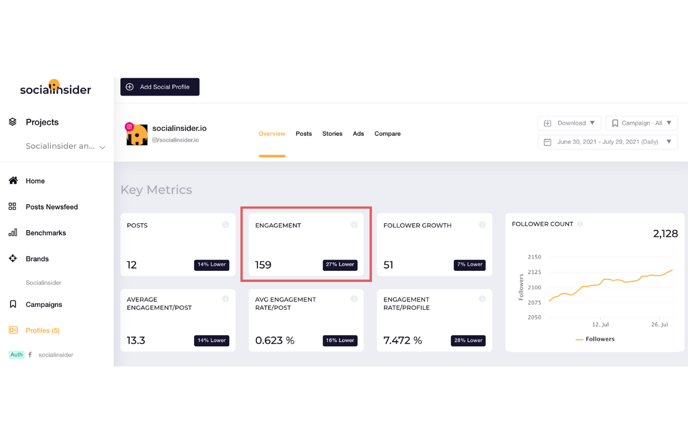Click 14% Lower badge on Average Engagement/Post
Screen dimensions: 688x444
211,340
